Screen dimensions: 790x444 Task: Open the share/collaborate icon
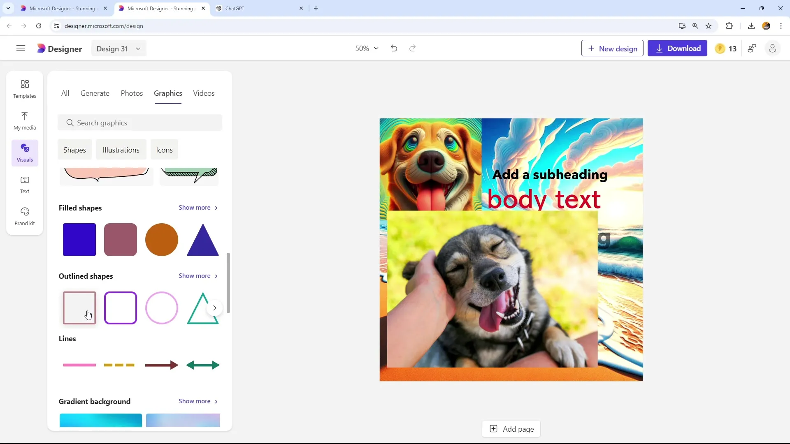(752, 49)
